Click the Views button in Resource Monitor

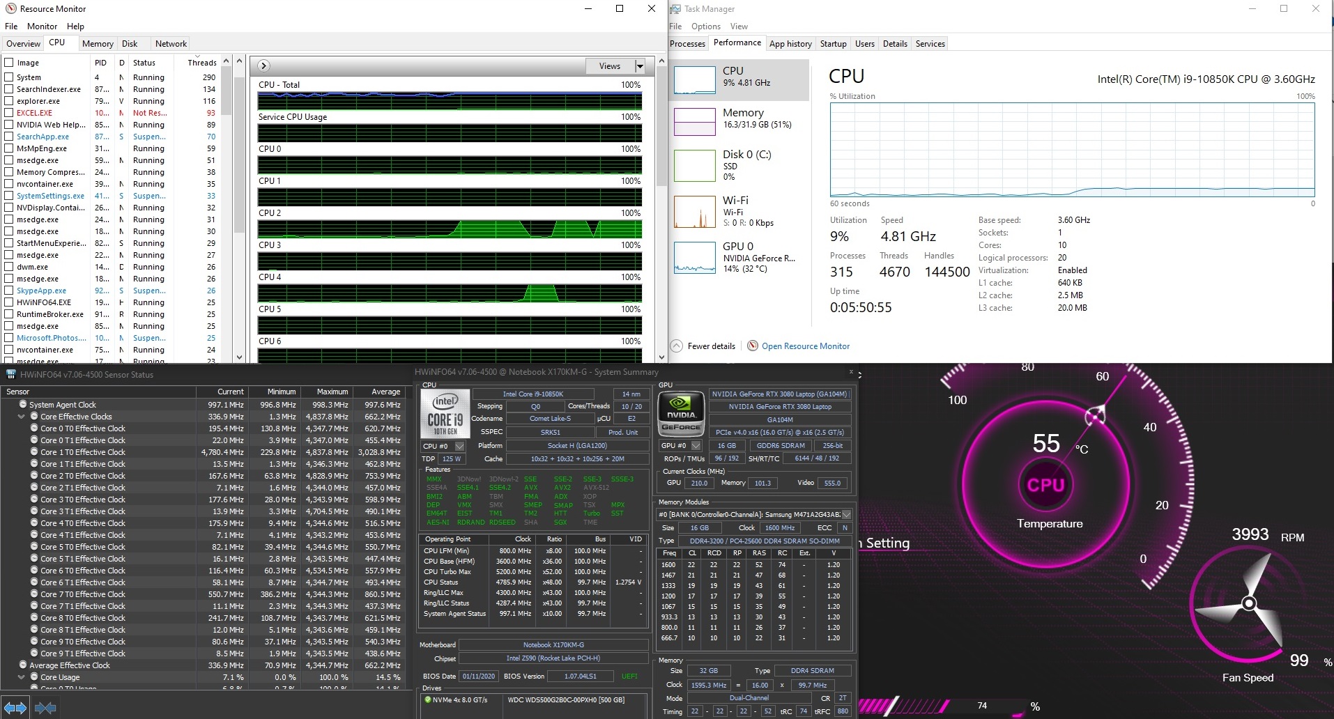click(x=610, y=66)
